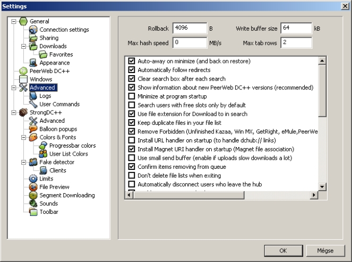Click the PeerWeb DC++ tree icon

(x=23, y=71)
